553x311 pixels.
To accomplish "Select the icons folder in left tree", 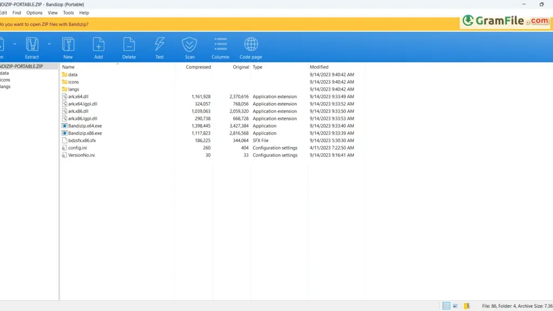I will 5,80.
